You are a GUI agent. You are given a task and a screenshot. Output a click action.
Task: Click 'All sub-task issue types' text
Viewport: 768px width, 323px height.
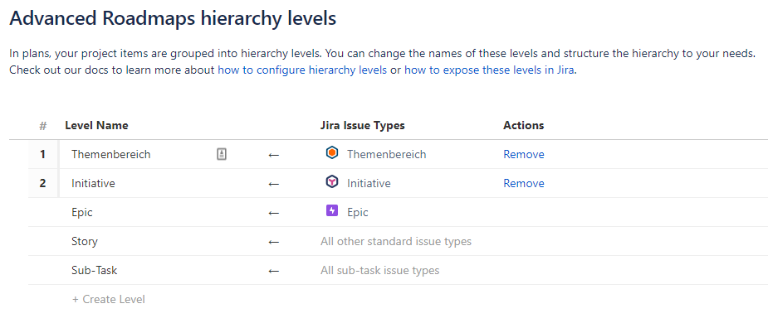(379, 270)
